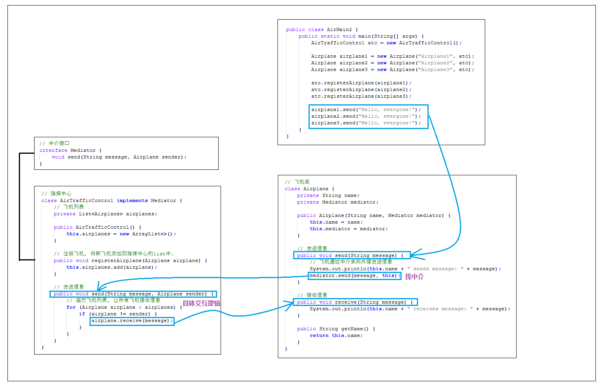Click "this.airplanes = new ArrayList<>();" line
The width and height of the screenshot is (599, 384).
[x=121, y=234]
